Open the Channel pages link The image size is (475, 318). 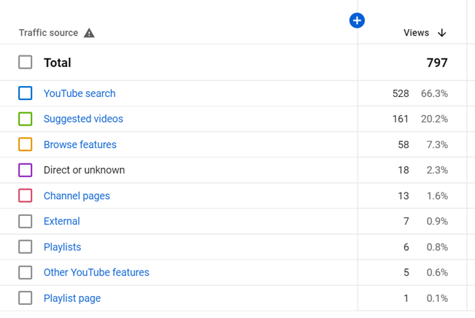point(77,195)
